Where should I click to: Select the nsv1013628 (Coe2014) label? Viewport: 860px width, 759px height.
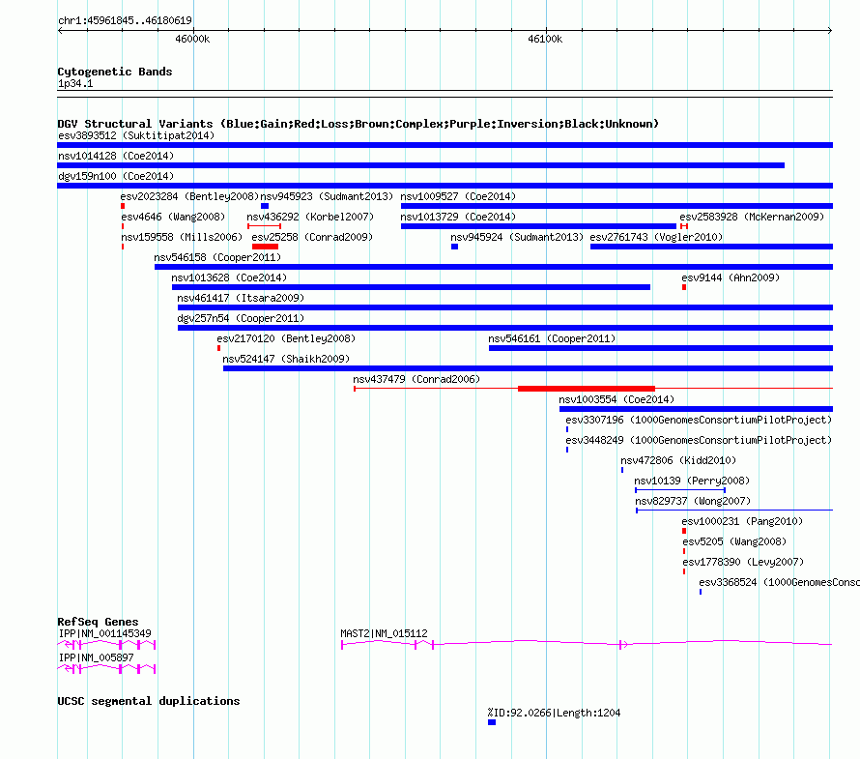pos(229,277)
